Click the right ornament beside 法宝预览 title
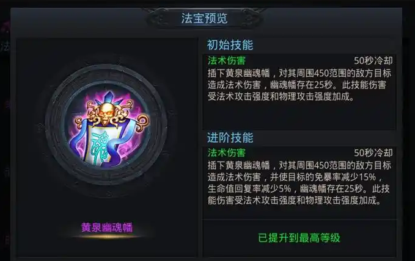The height and width of the screenshot is (261, 415). tap(249, 18)
